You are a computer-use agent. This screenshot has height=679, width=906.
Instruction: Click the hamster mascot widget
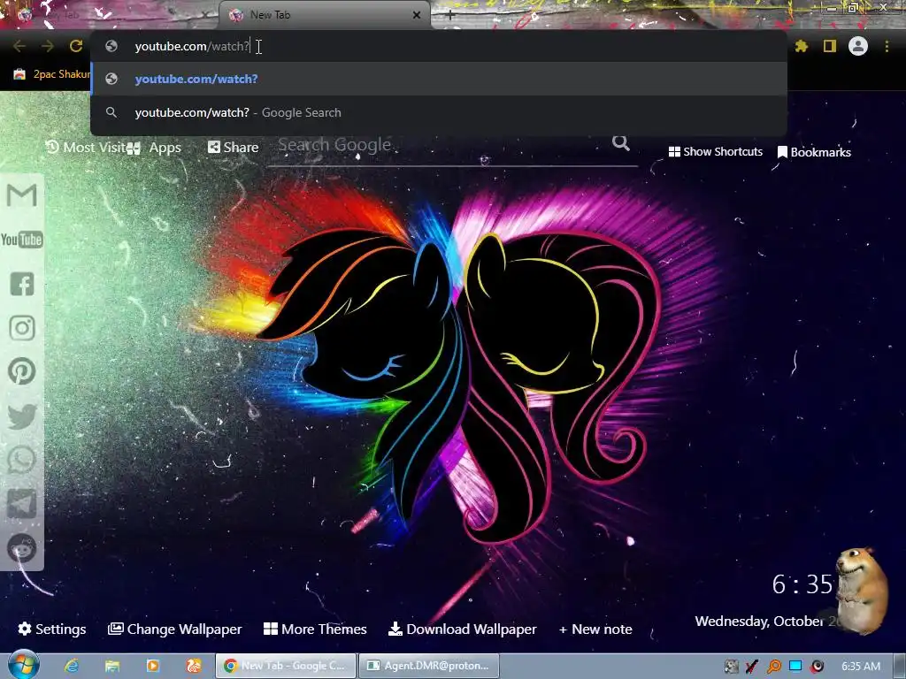[x=862, y=590]
